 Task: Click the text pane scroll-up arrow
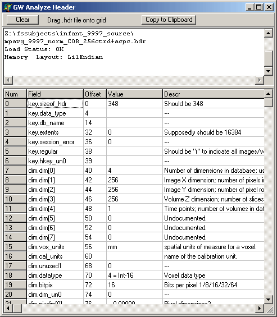click(269, 33)
